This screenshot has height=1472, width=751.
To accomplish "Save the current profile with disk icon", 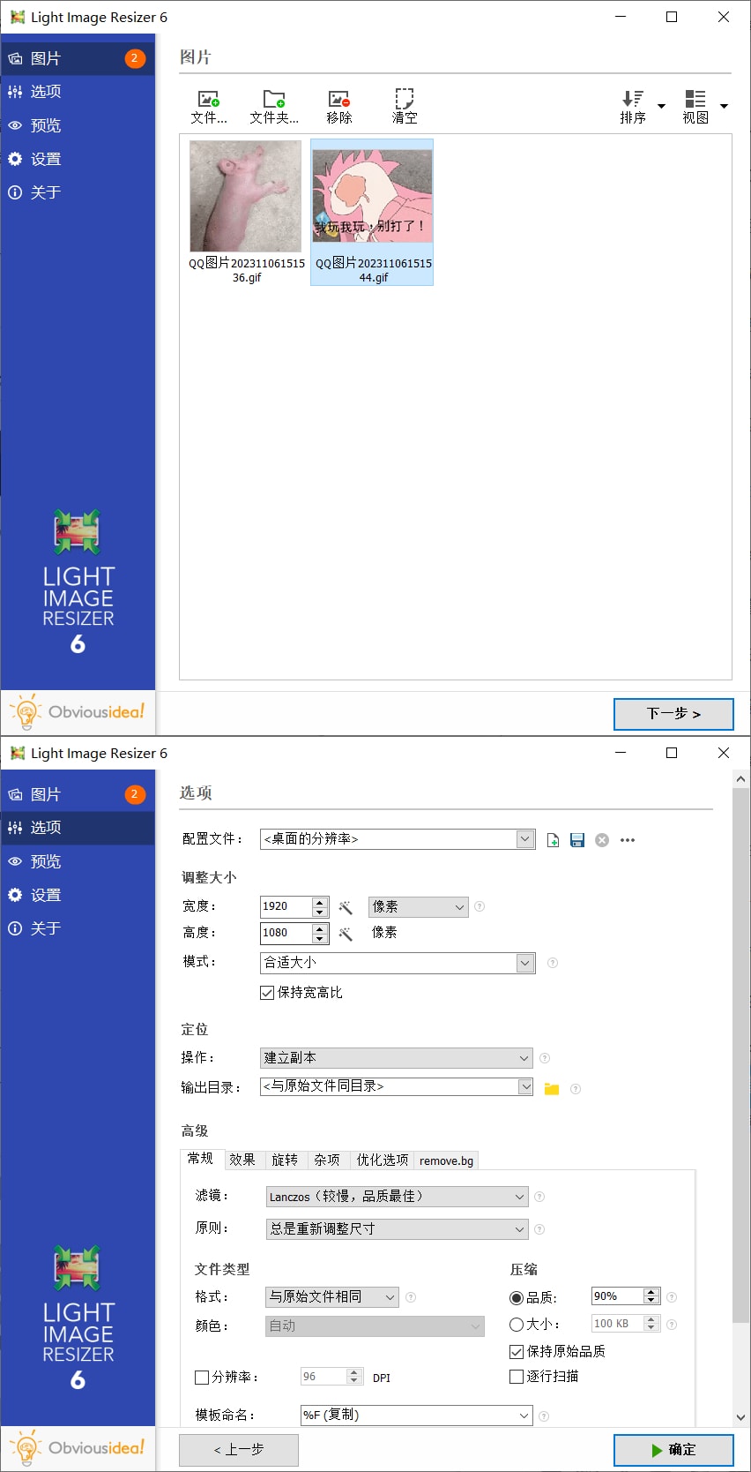I will click(577, 840).
